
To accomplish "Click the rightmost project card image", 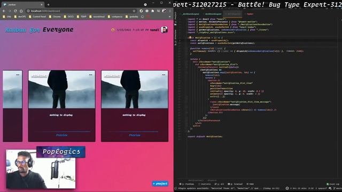I will 135,89.
